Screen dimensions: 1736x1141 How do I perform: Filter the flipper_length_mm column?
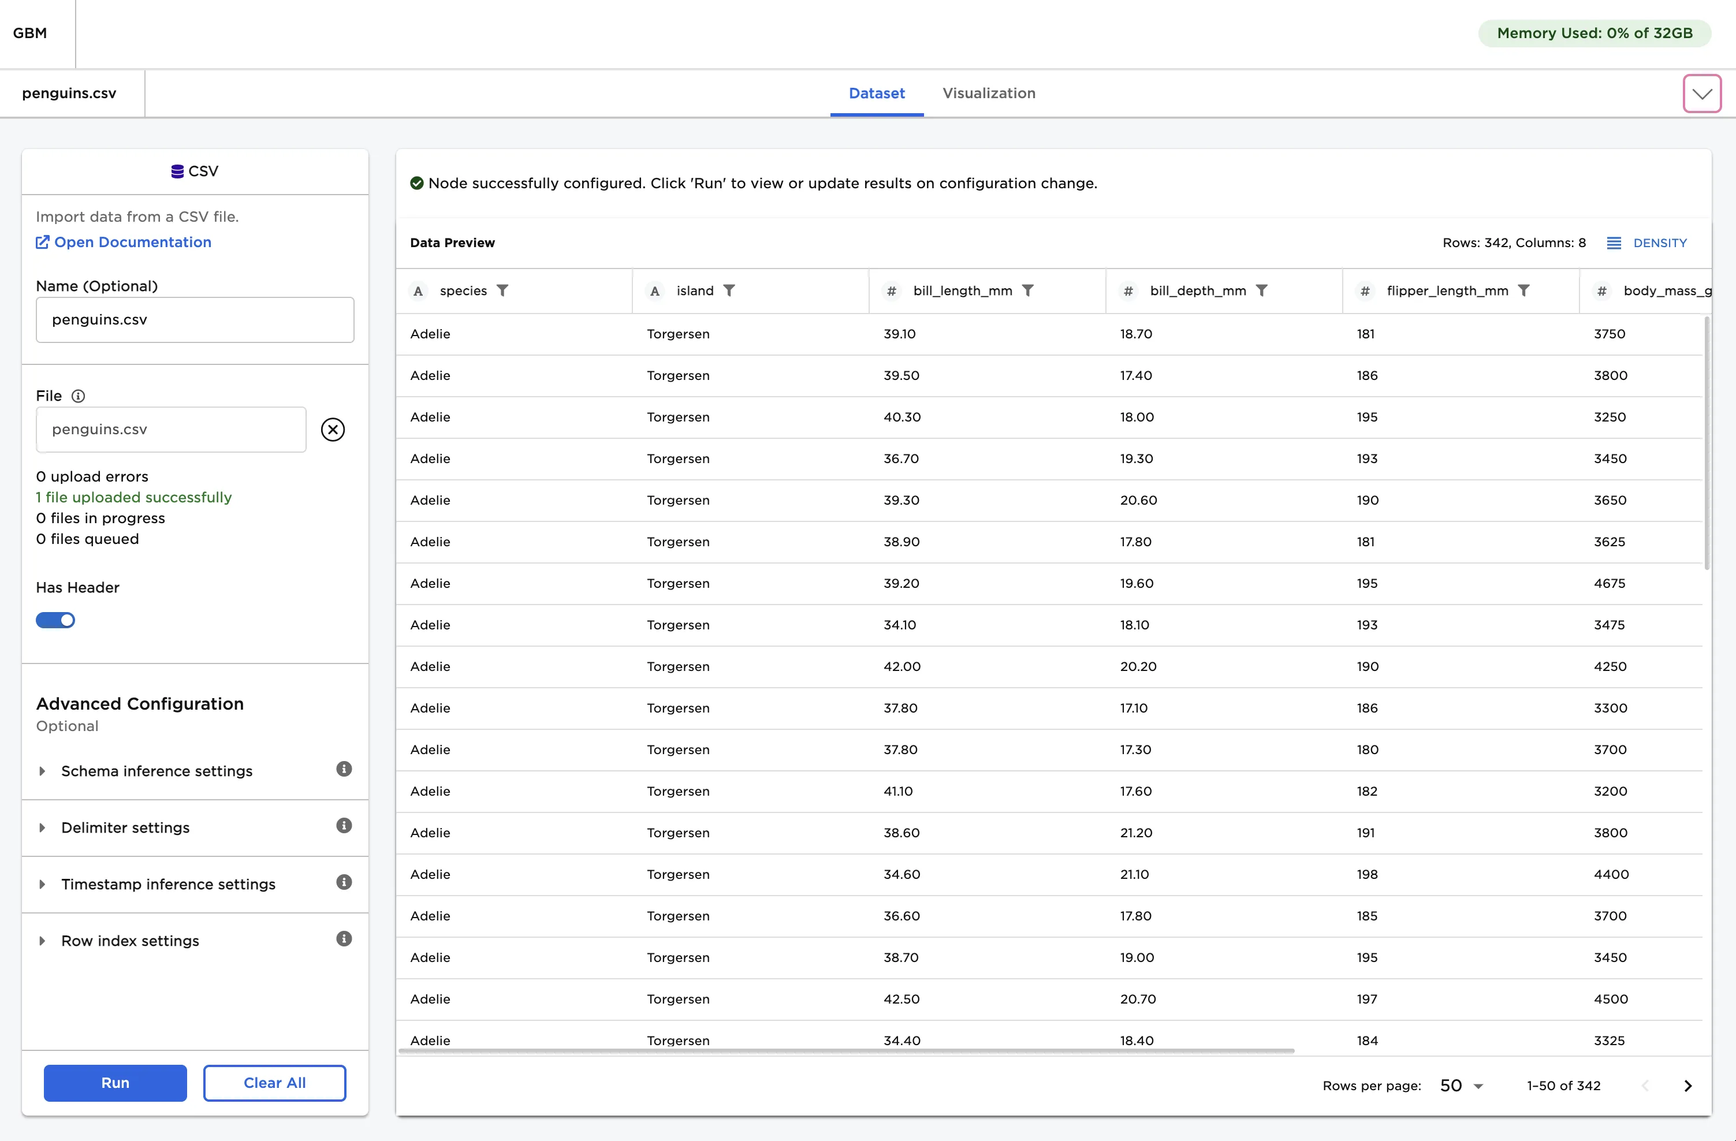[x=1523, y=290]
